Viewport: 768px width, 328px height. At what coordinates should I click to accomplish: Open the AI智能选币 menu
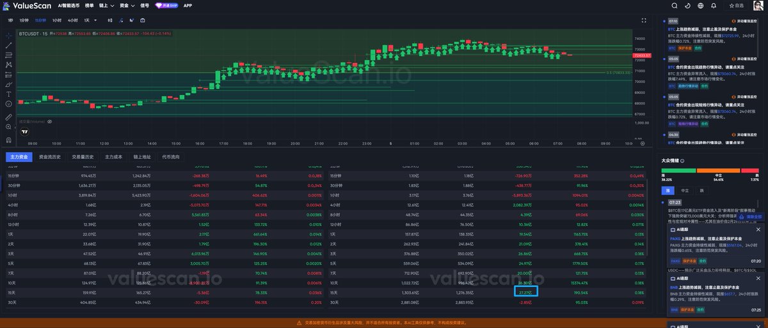69,5
